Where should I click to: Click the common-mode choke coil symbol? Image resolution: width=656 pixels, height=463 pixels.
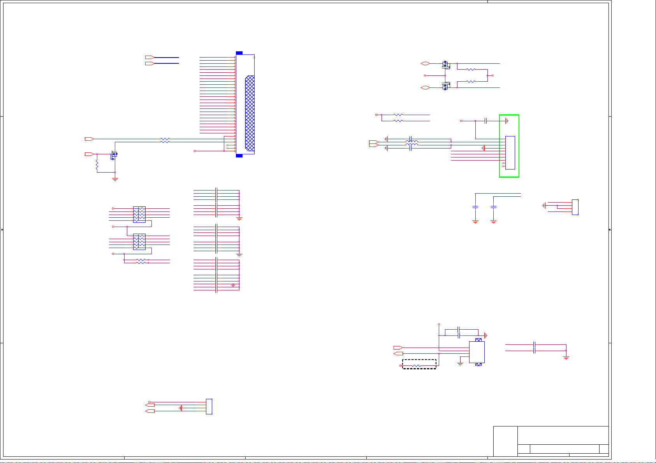pos(411,143)
